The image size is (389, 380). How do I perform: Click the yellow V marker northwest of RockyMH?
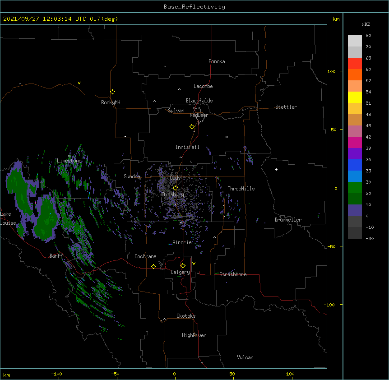click(x=79, y=83)
